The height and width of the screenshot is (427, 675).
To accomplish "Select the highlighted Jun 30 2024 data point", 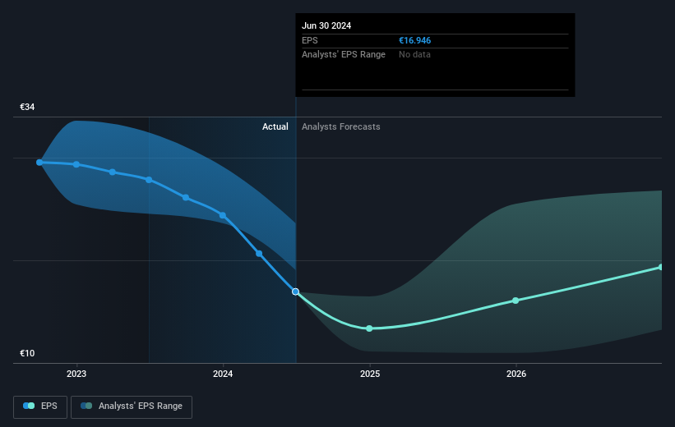I will [x=295, y=292].
